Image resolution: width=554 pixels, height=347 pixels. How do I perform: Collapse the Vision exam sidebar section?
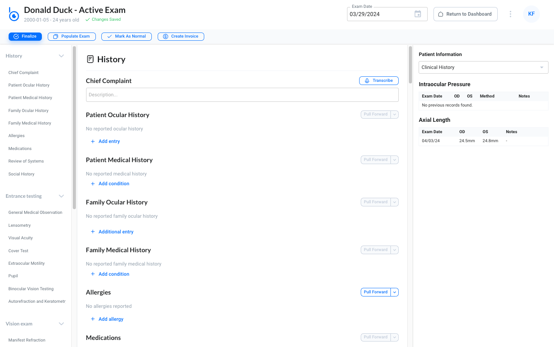coord(61,324)
